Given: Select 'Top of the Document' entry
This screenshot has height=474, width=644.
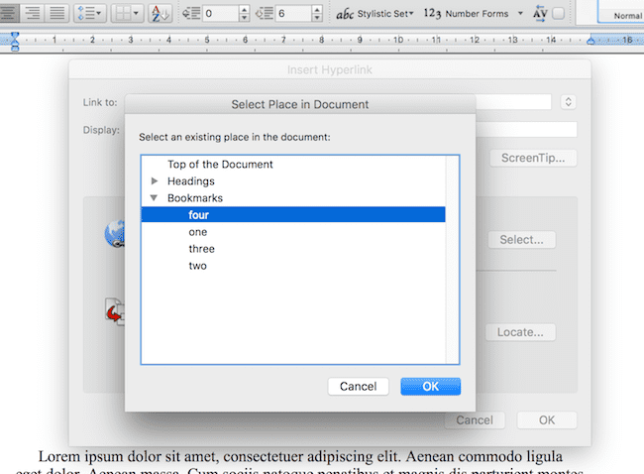Looking at the screenshot, I should pyautogui.click(x=220, y=165).
